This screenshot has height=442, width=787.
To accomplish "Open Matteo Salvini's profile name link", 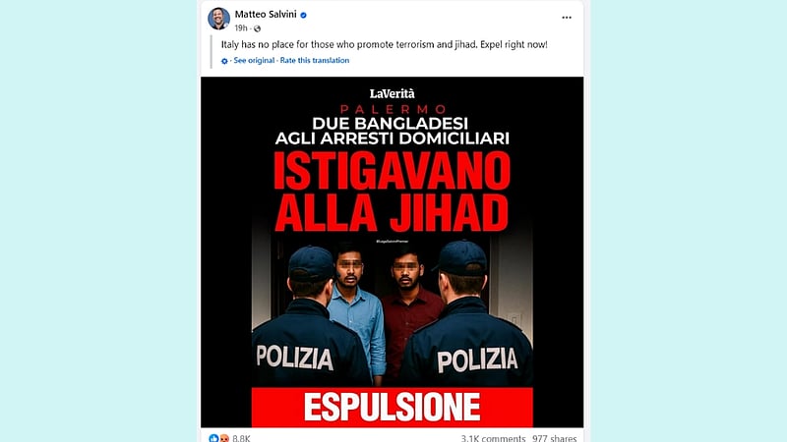I will click(x=266, y=15).
